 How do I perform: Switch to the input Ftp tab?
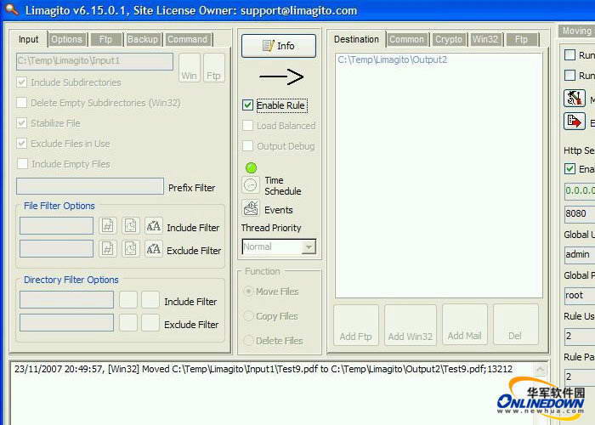(105, 39)
